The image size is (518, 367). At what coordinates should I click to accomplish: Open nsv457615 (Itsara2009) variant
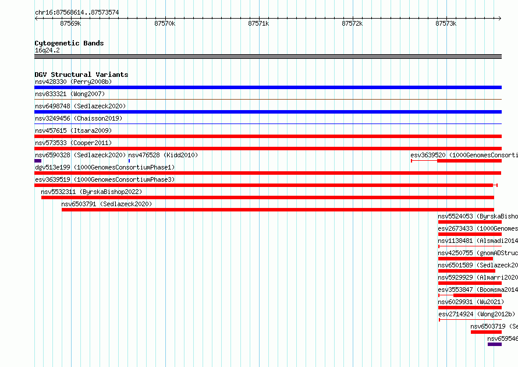click(73, 130)
